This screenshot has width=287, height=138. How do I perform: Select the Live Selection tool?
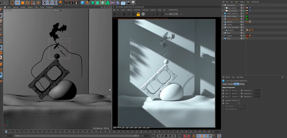pyautogui.click(x=13, y=2)
